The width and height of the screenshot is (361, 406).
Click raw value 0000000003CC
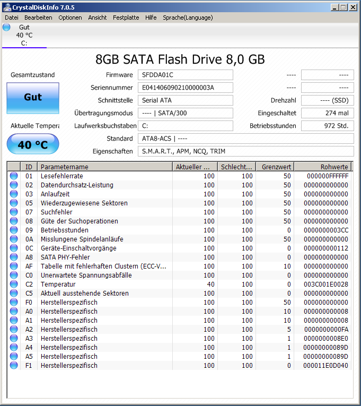[x=326, y=230]
